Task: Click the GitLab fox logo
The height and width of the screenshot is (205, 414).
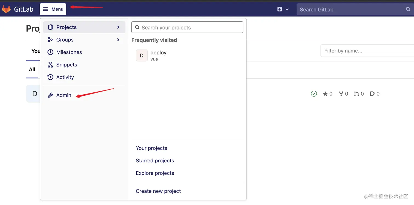Action: pos(6,9)
